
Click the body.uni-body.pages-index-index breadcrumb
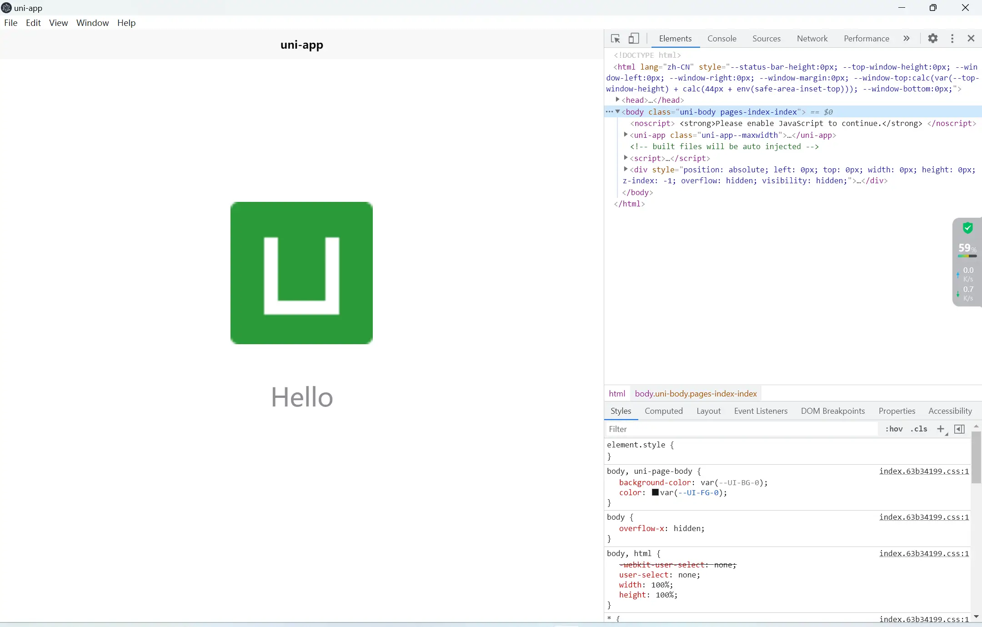[x=696, y=394]
